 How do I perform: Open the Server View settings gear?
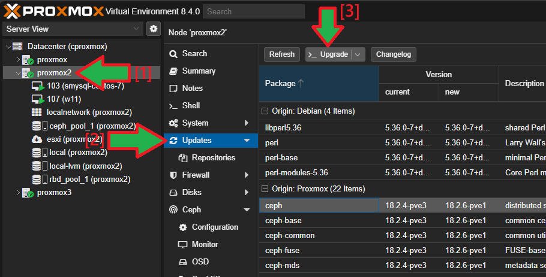[x=154, y=29]
